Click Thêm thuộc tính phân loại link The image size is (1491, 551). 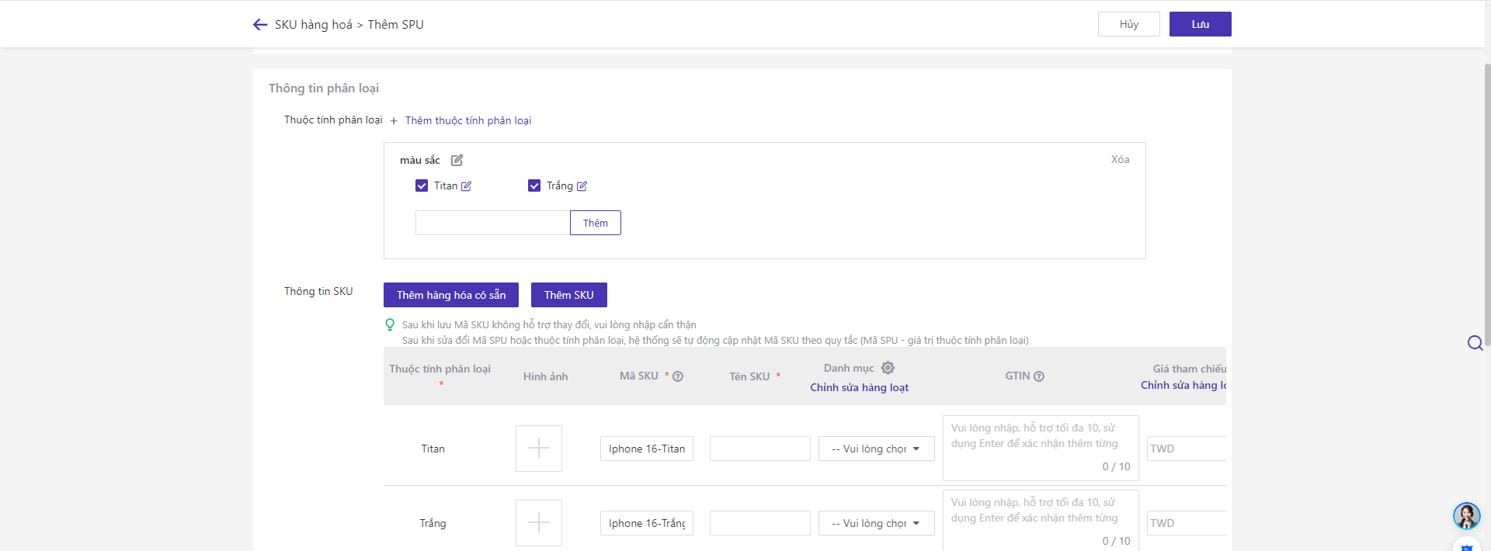(x=467, y=120)
